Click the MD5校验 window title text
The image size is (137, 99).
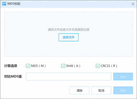14,4
